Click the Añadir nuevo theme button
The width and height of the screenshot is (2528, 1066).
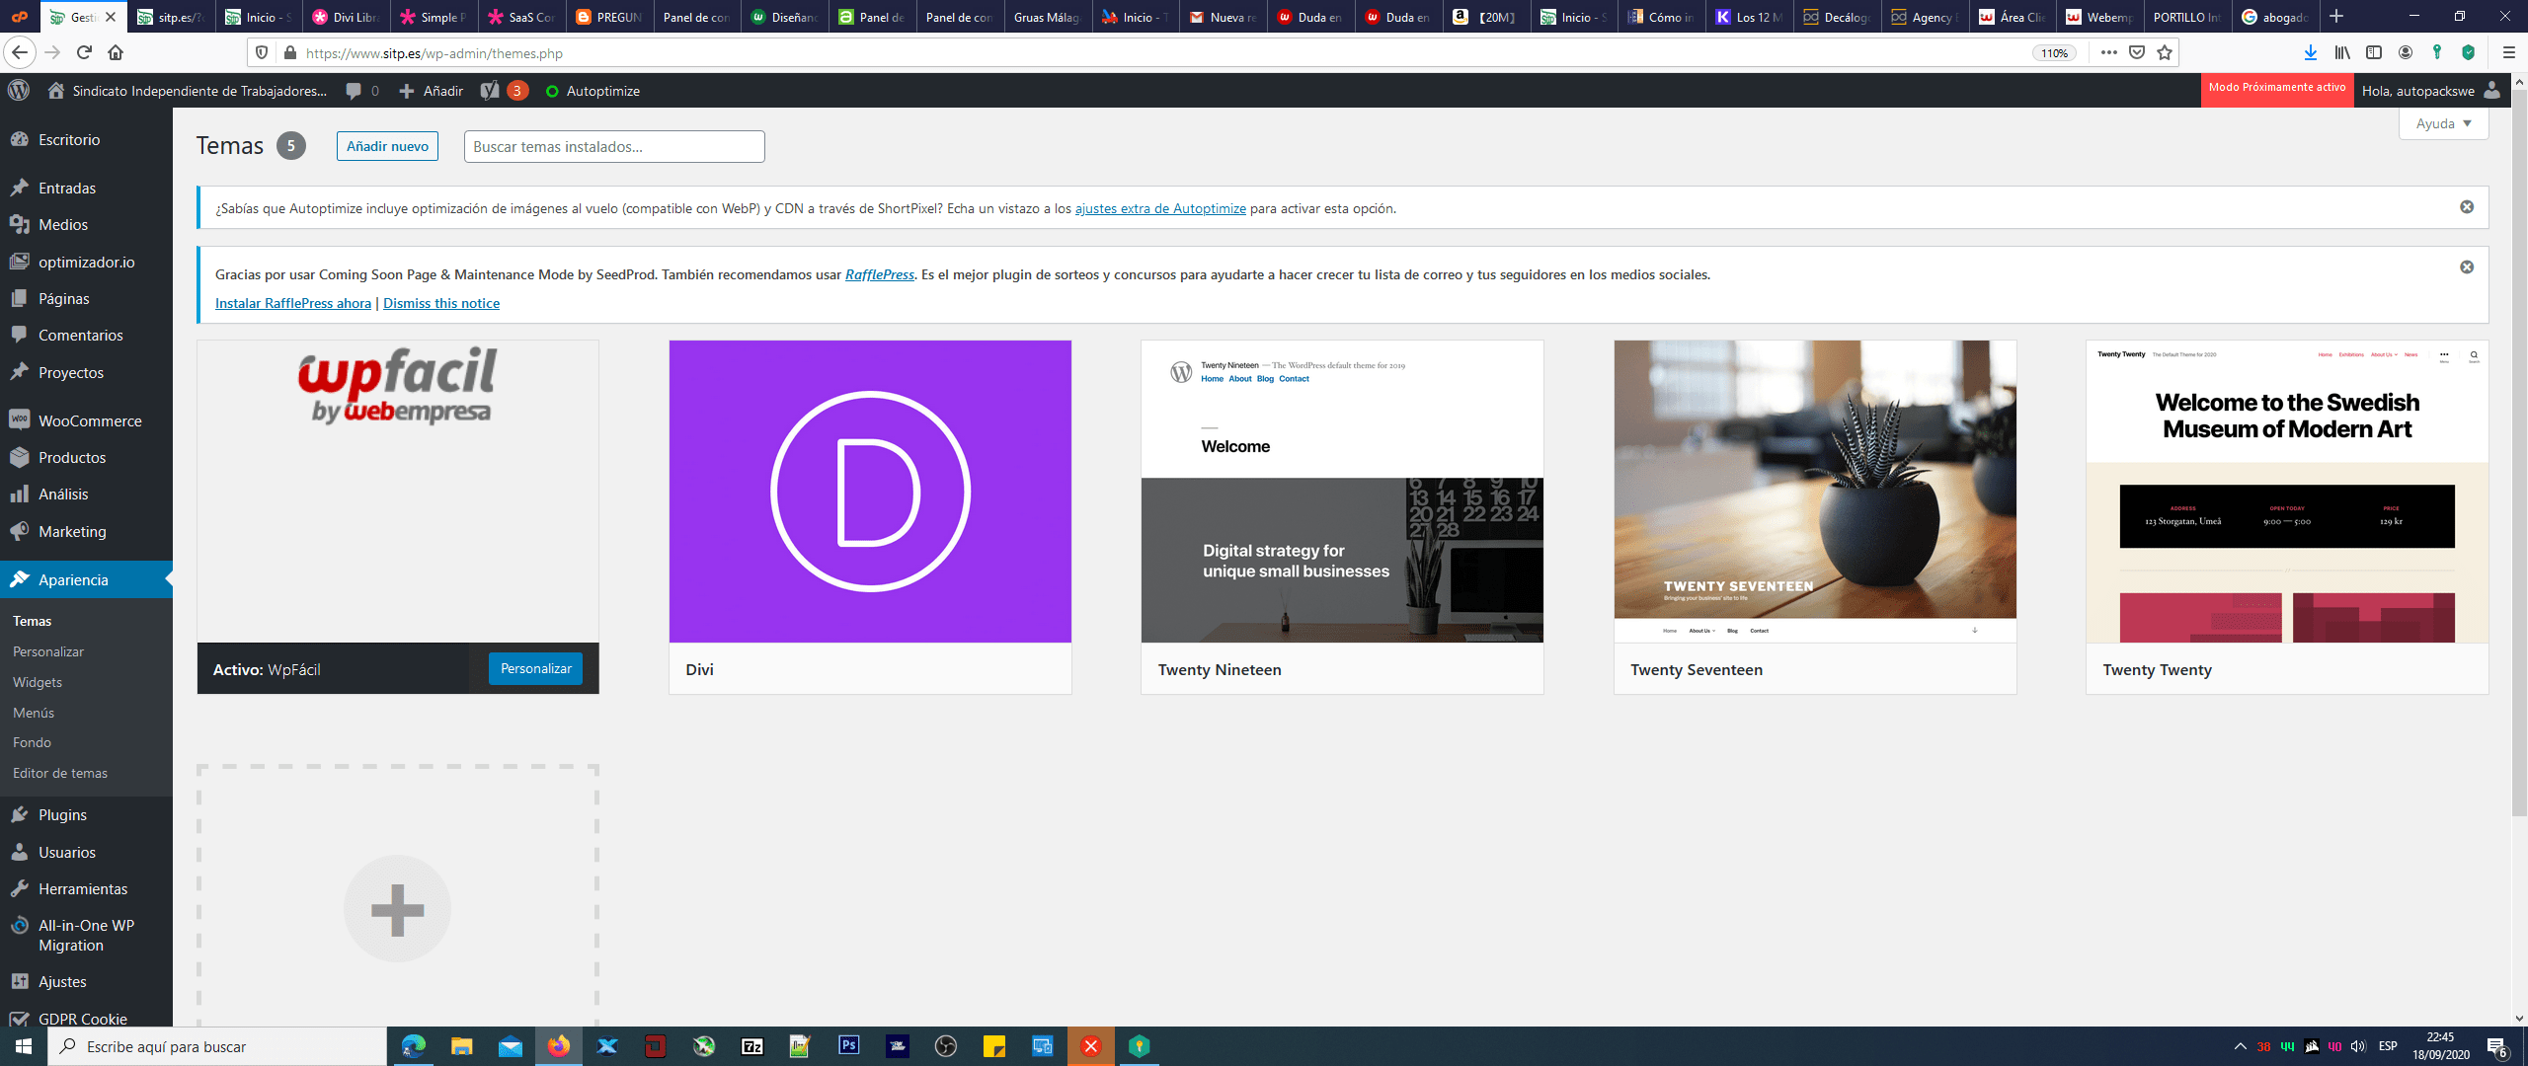click(x=387, y=146)
